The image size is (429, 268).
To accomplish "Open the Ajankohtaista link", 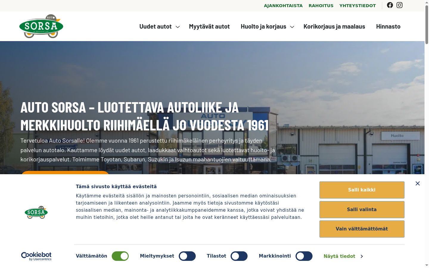I will [283, 6].
